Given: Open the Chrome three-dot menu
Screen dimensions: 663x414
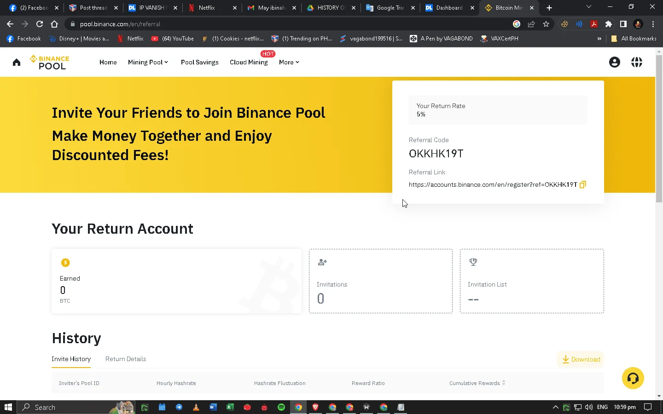Looking at the screenshot, I should (653, 24).
